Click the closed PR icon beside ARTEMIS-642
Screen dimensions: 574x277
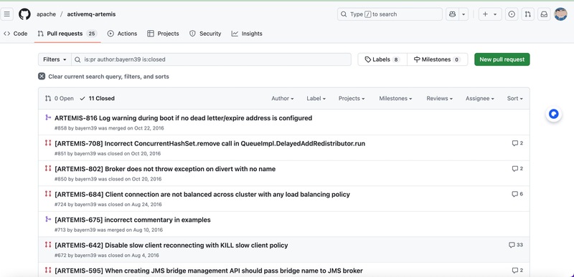click(x=48, y=245)
